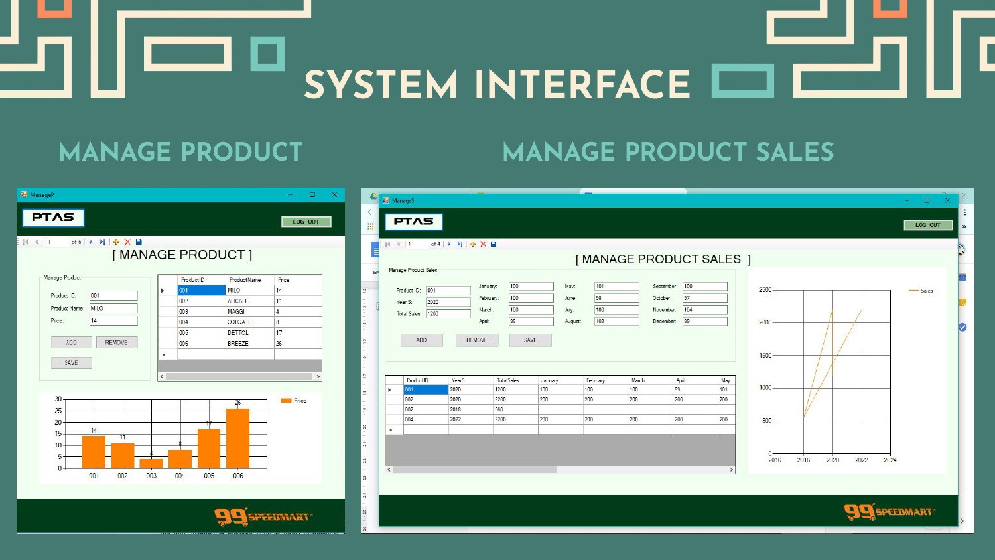Click the red X delete icon in Manage Product Sales toolbar
Image resolution: width=995 pixels, height=560 pixels.
pos(483,244)
